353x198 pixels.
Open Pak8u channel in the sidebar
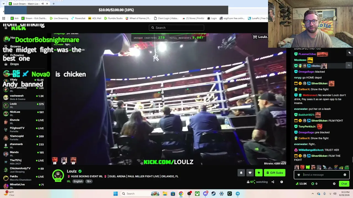(23, 178)
